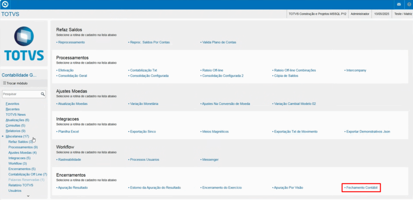The width and height of the screenshot is (413, 200).
Task: Select Relatório TOTVS in sidebar
Action: [x=21, y=185]
